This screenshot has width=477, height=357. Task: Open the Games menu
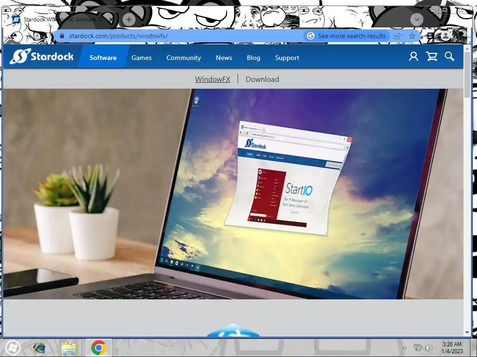tap(142, 58)
